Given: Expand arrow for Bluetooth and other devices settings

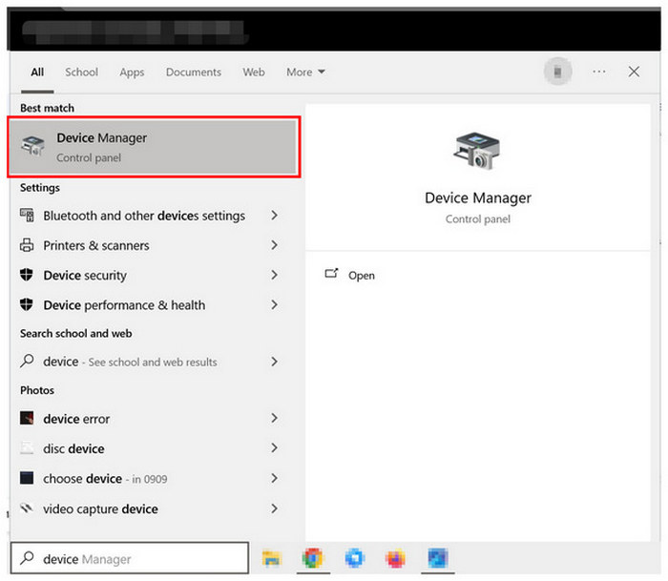Looking at the screenshot, I should coord(274,216).
